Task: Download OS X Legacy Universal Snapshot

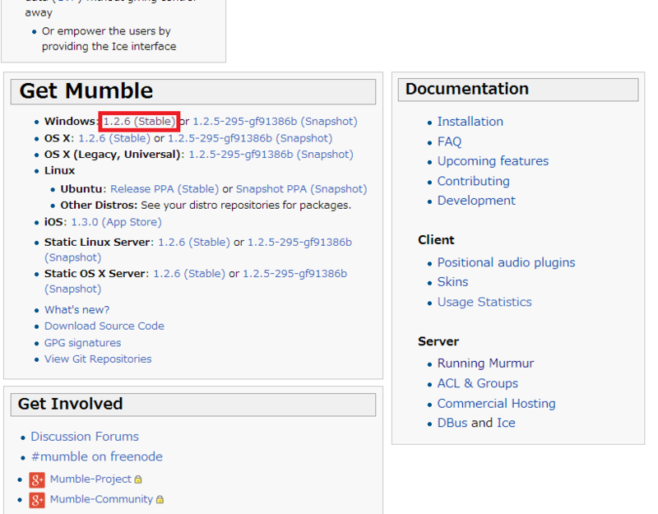Action: [271, 155]
